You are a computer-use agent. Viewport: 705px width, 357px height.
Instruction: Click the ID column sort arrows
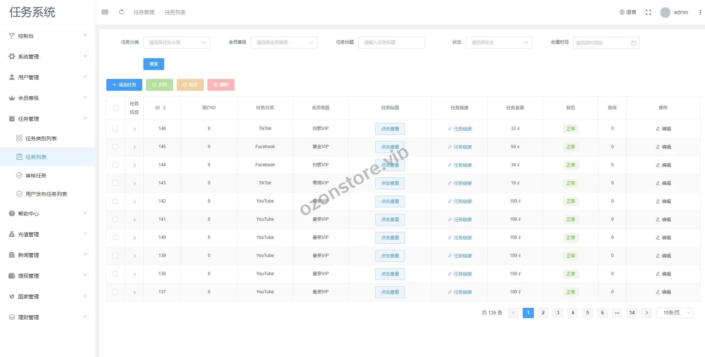tap(164, 108)
